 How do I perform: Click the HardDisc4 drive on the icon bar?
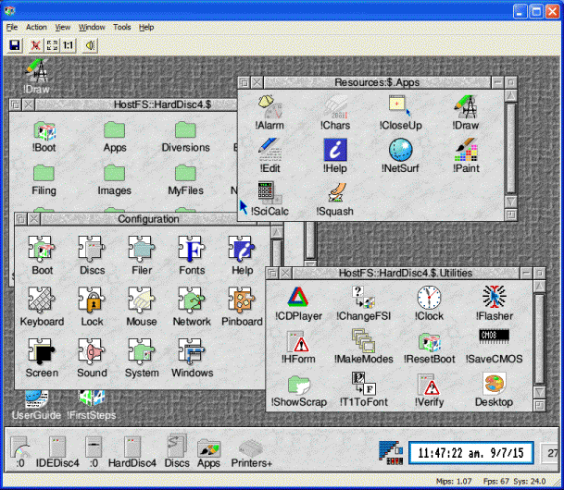[132, 451]
